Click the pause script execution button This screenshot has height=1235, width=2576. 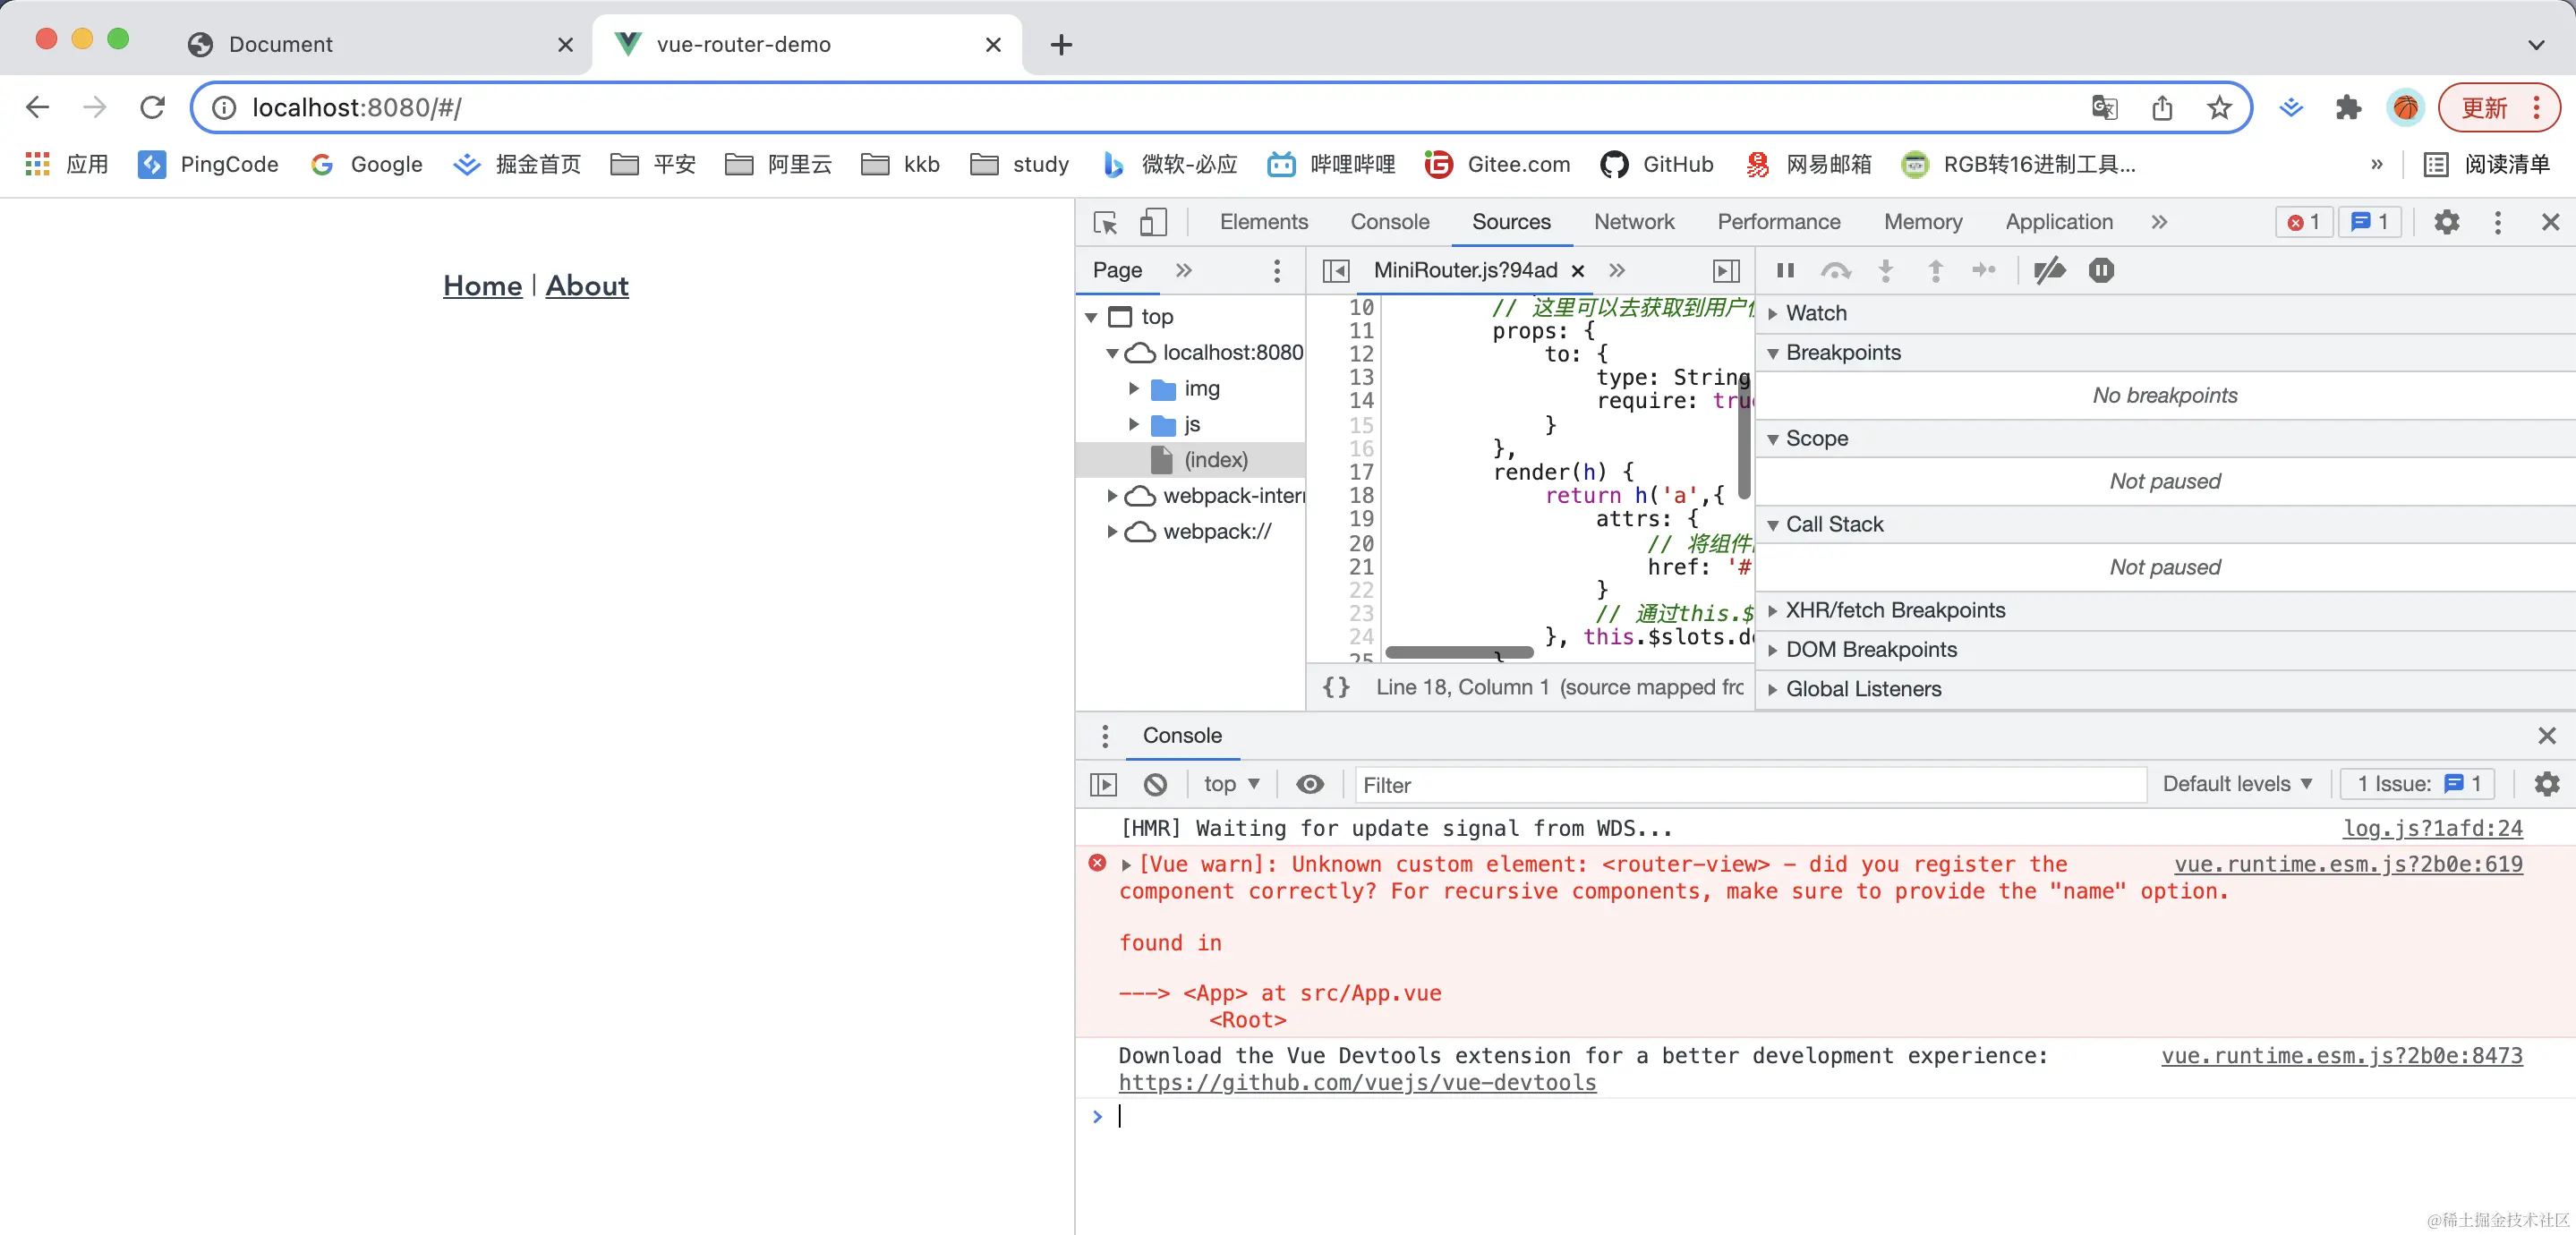pyautogui.click(x=1785, y=270)
